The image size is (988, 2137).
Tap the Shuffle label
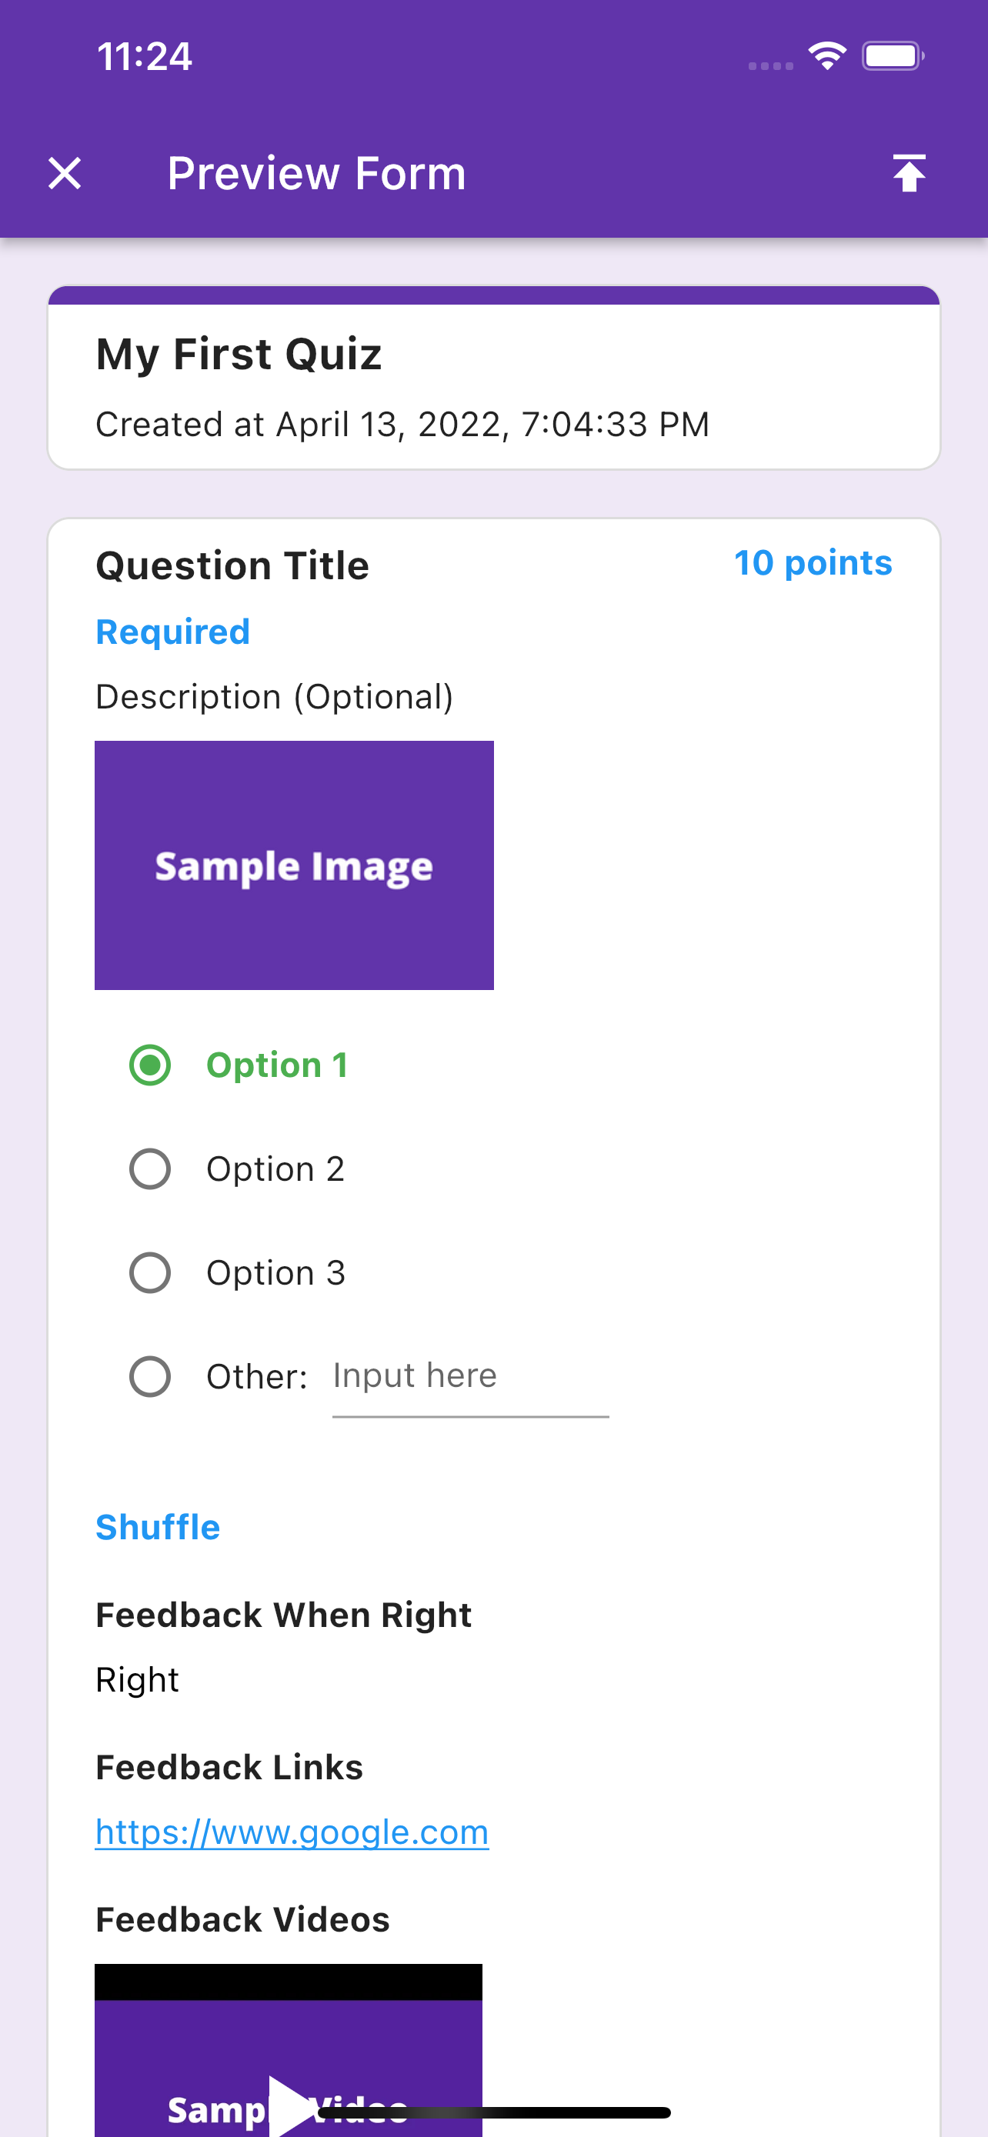158,1525
